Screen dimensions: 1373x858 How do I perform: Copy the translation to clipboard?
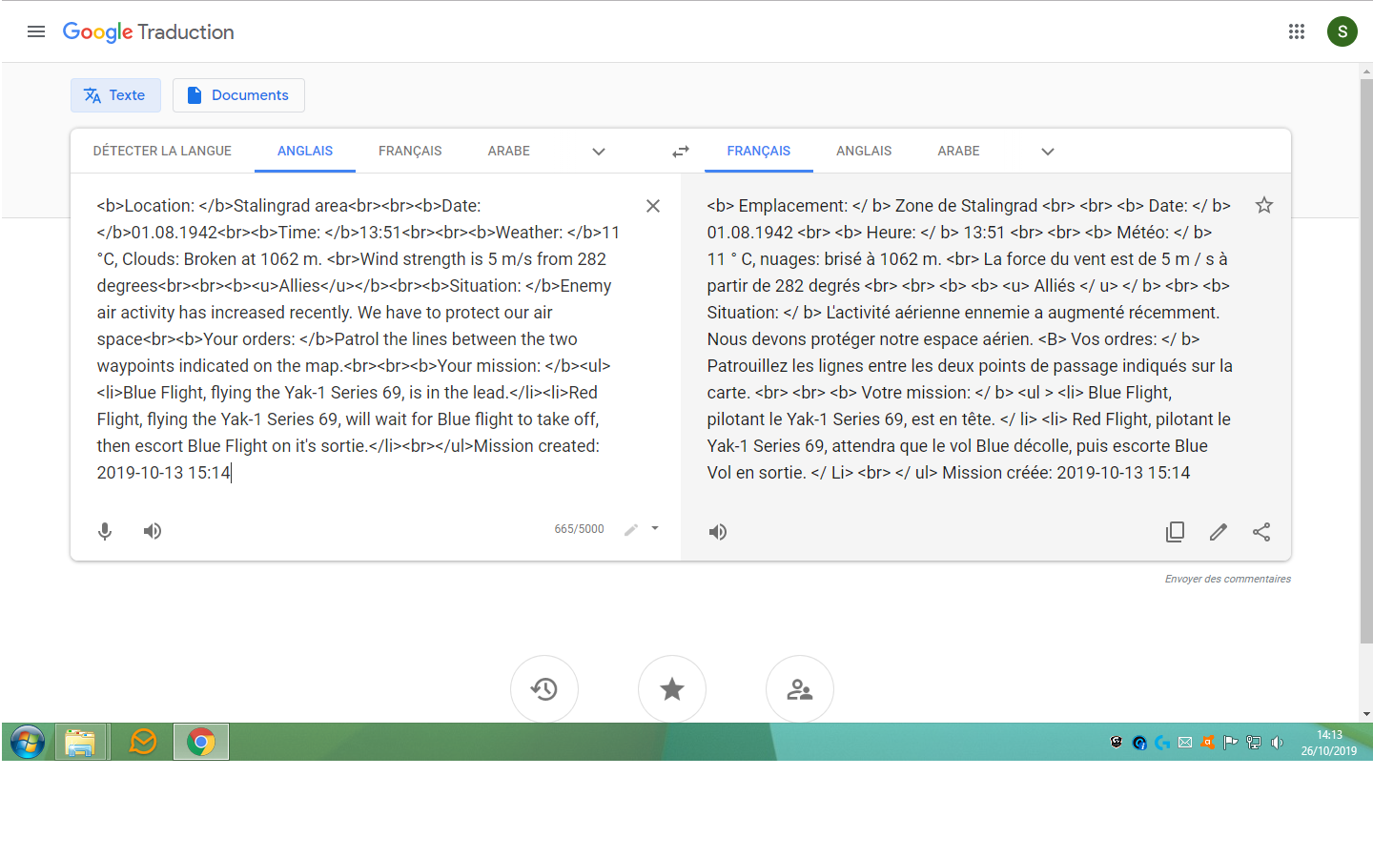[x=1176, y=532]
